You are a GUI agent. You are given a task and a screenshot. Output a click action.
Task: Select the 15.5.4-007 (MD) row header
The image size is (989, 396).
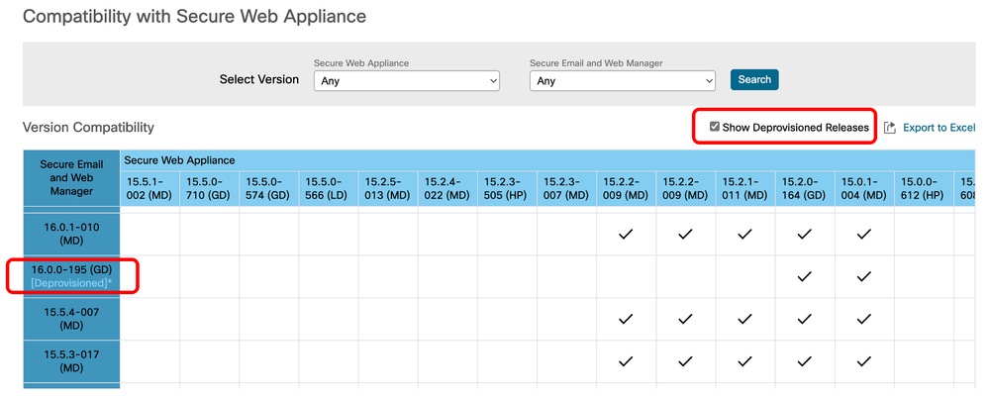(x=69, y=319)
